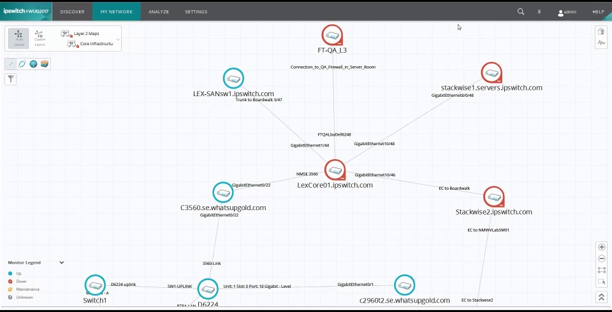Select the FT-QA_L3 device node
Image resolution: width=612 pixels, height=312 pixels.
[332, 36]
